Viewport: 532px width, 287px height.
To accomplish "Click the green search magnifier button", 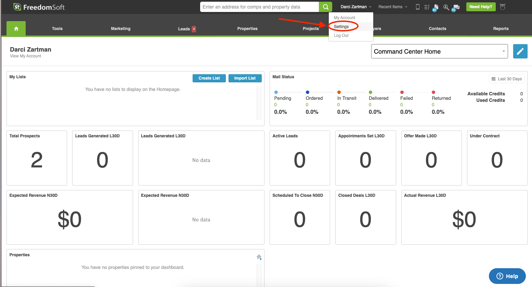I will point(325,7).
